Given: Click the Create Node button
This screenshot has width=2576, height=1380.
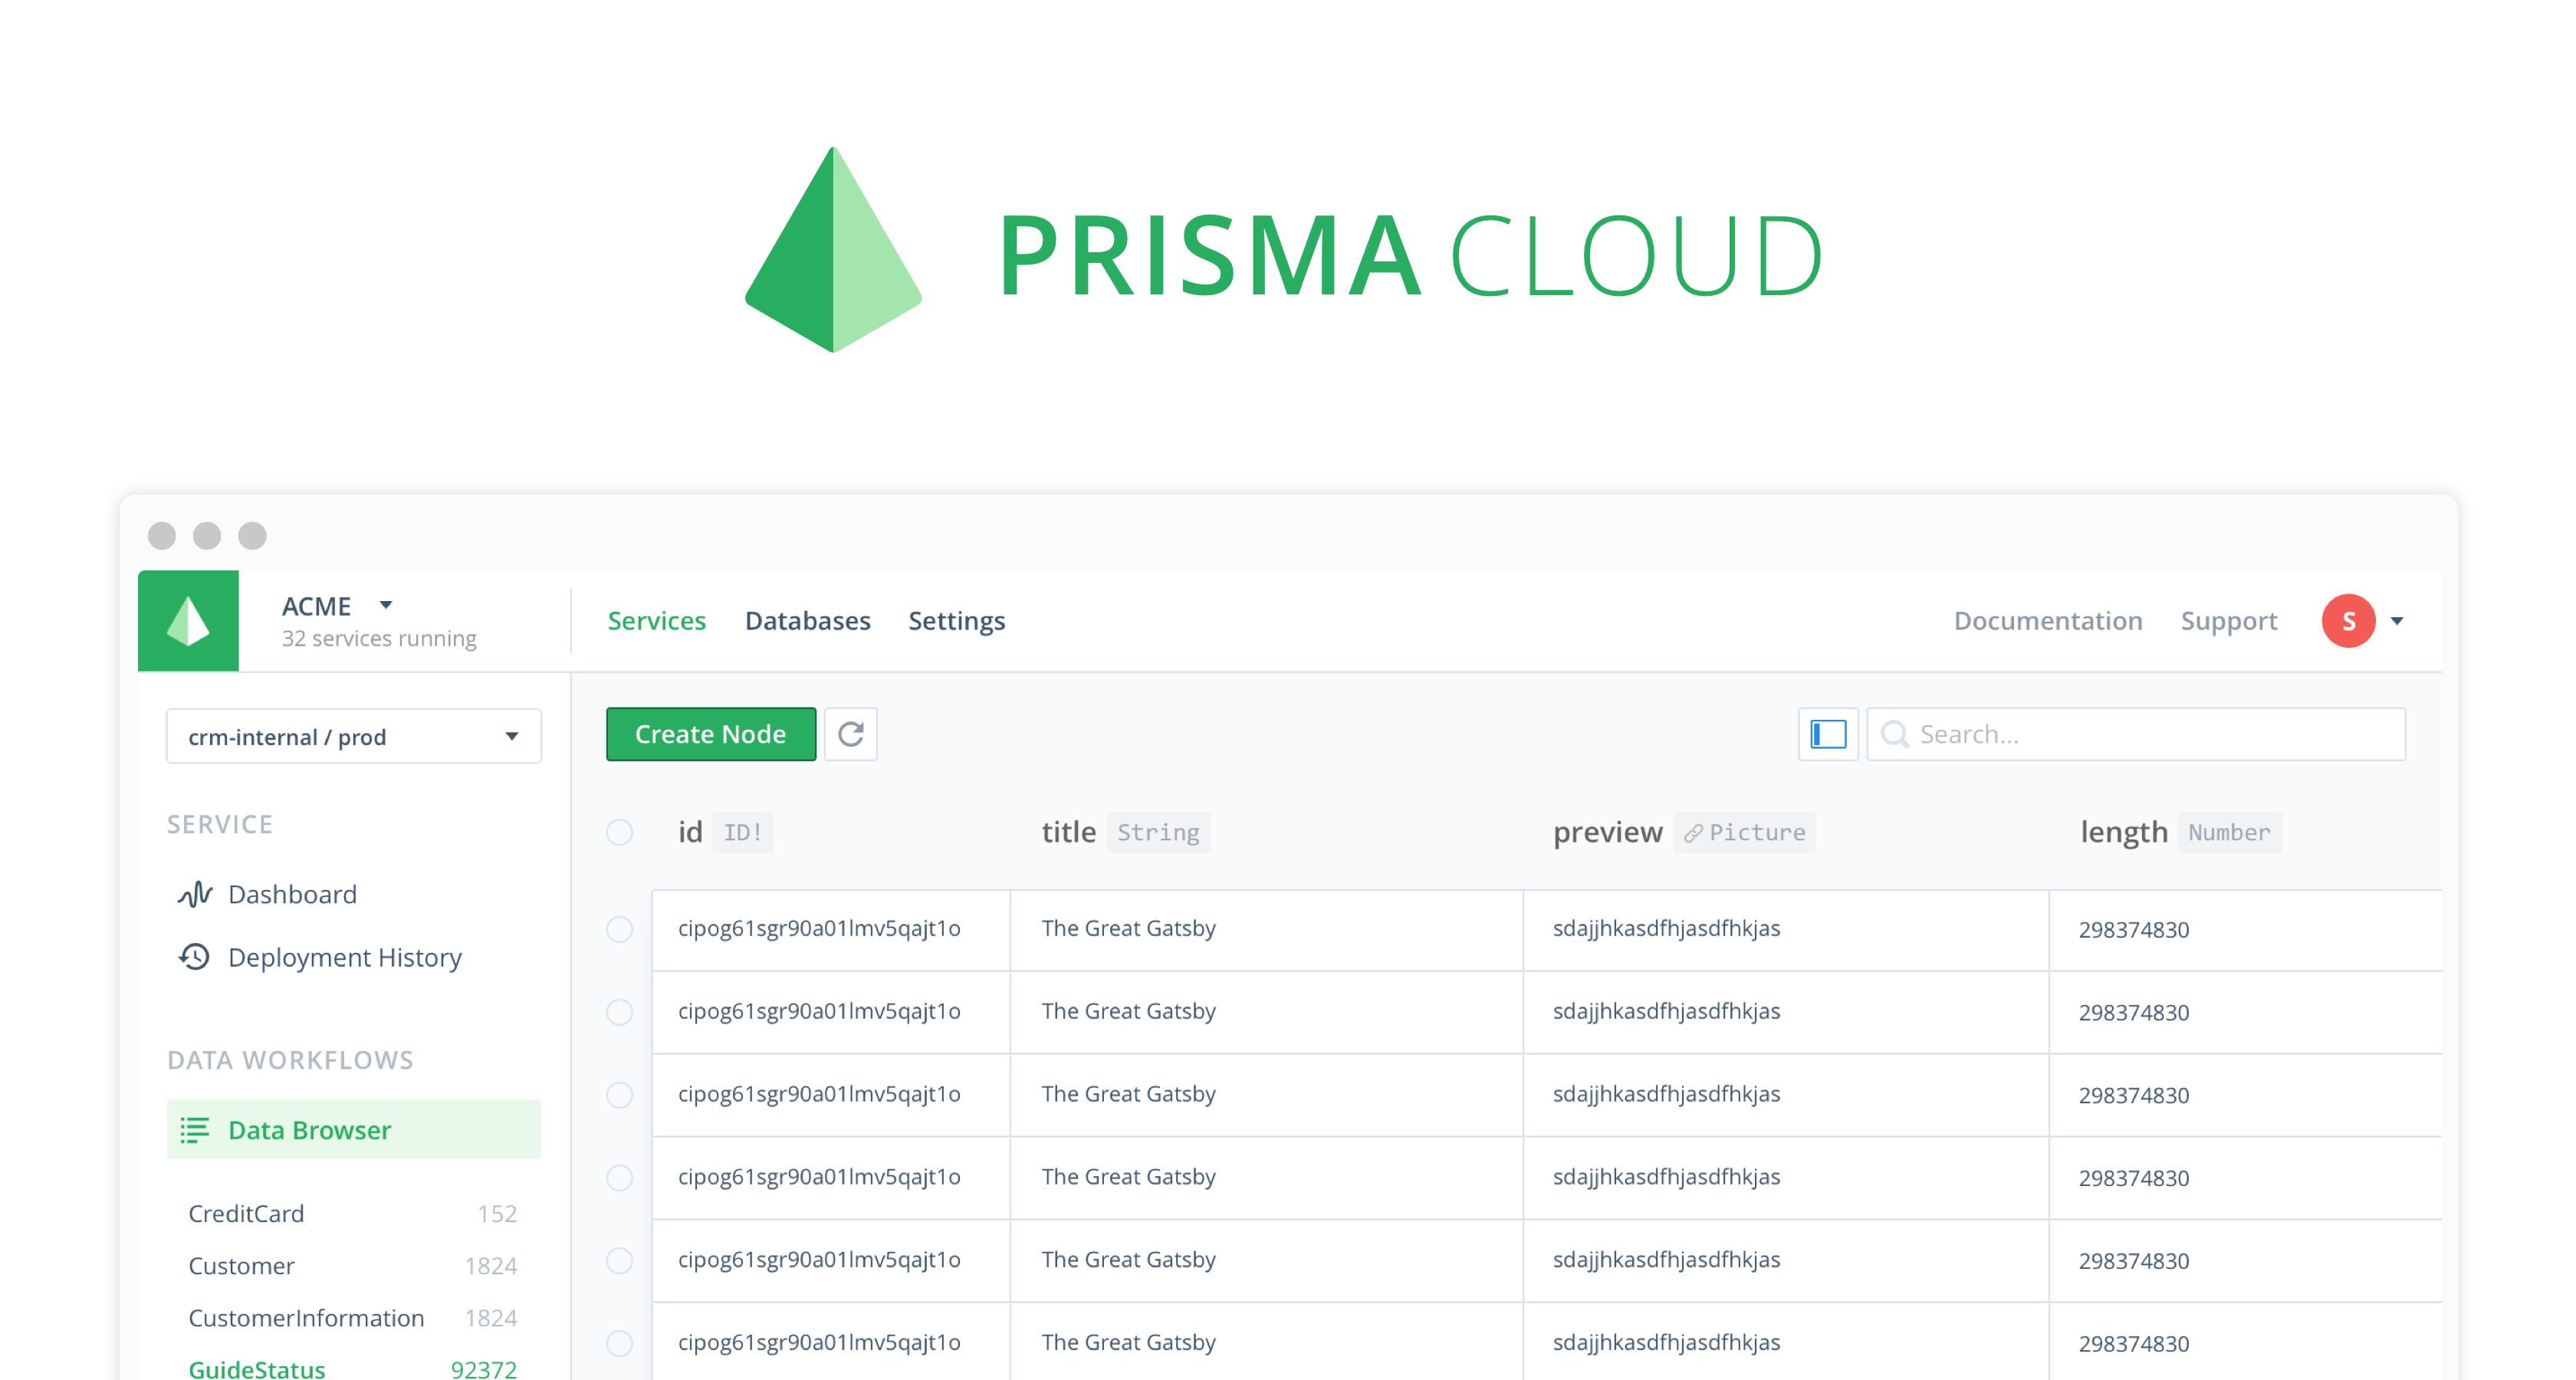Looking at the screenshot, I should point(710,734).
